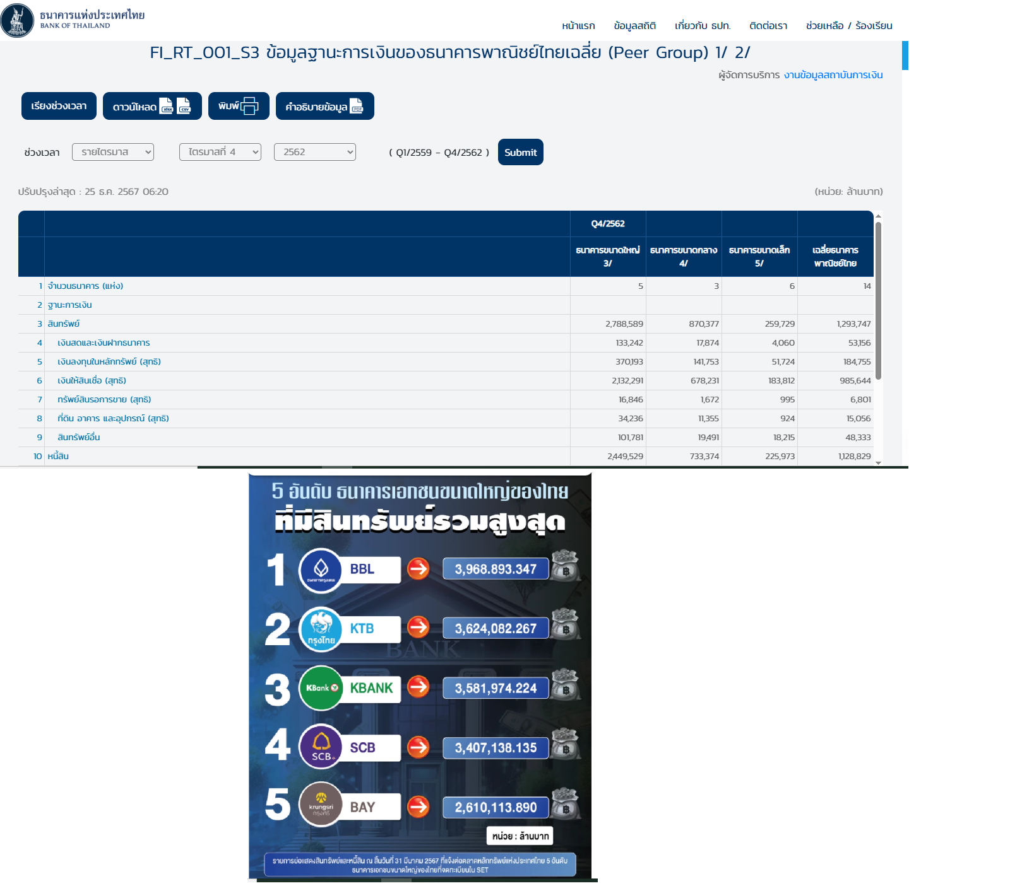
Task: Click the เฉลี่ยธนาคารพาณิชย์ไทย column header
Action: tap(835, 257)
